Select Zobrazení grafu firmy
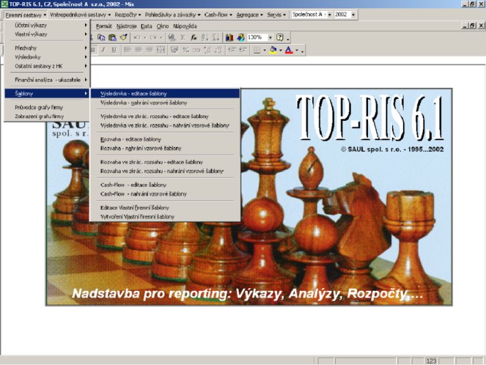Screen dimensions: 486x365 47,116
